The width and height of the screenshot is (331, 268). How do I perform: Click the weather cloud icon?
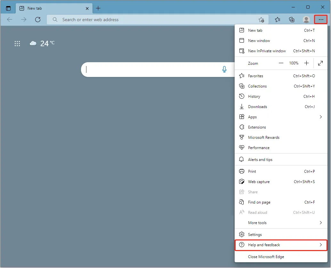point(33,43)
